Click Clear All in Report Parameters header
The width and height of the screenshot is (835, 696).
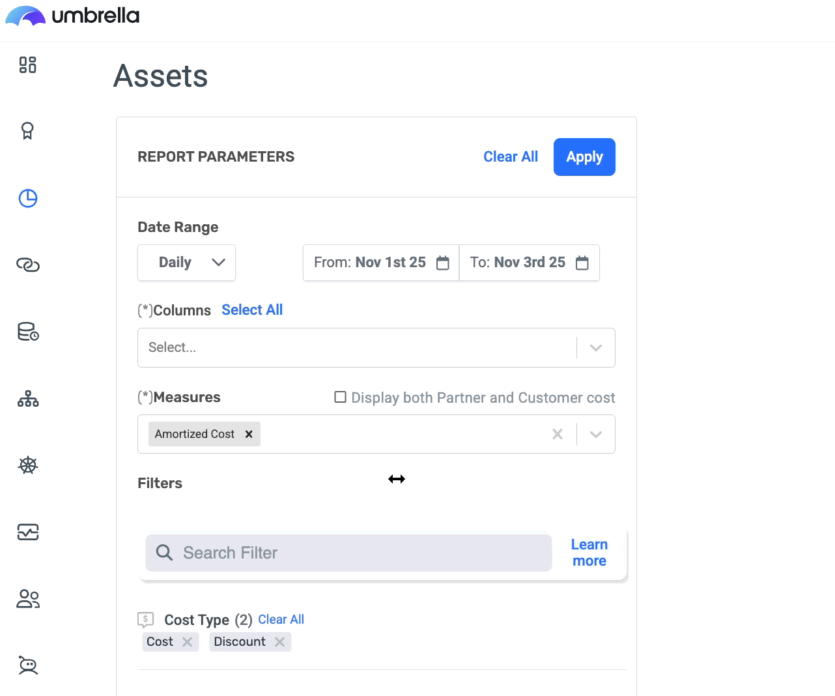point(511,157)
